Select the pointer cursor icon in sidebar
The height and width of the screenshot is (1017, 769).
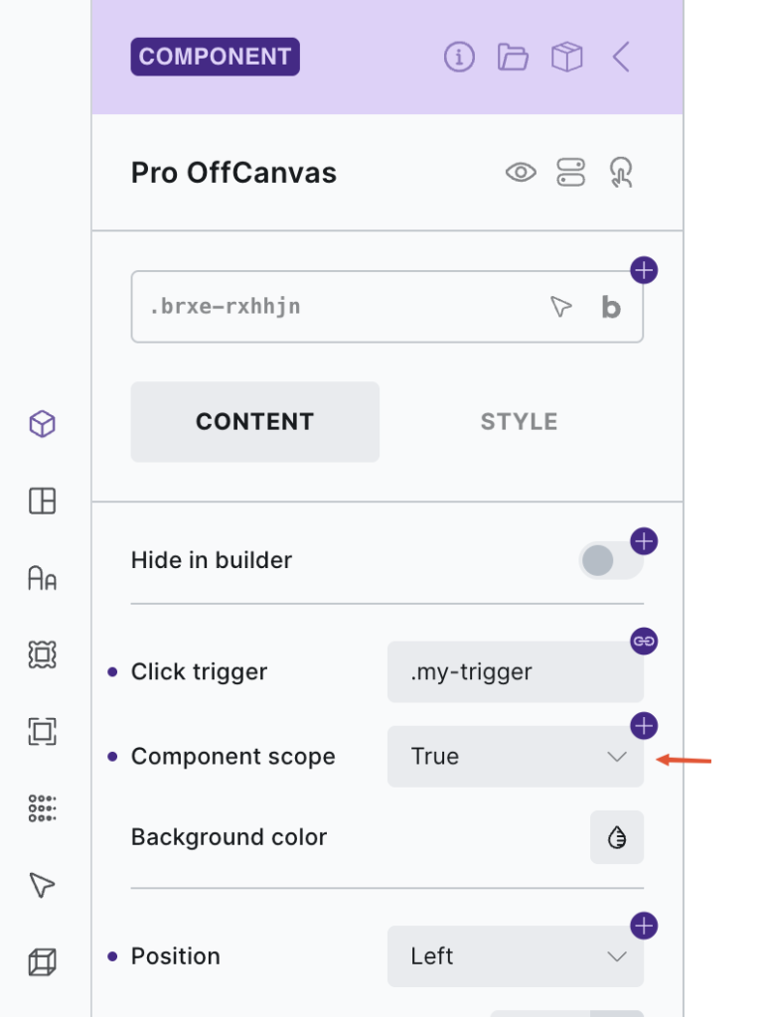tap(42, 885)
